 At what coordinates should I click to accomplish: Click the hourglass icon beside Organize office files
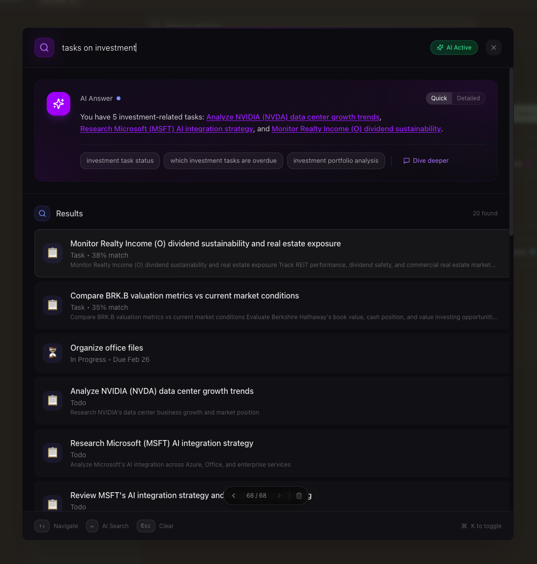(53, 353)
